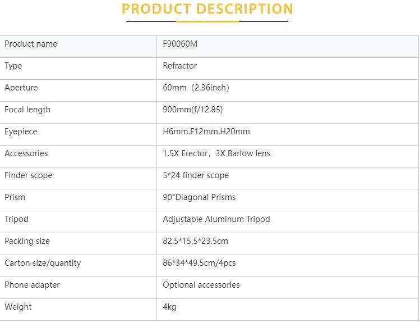This screenshot has height=322, width=420.
Task: Click the Optional accessories value
Action: point(201,285)
